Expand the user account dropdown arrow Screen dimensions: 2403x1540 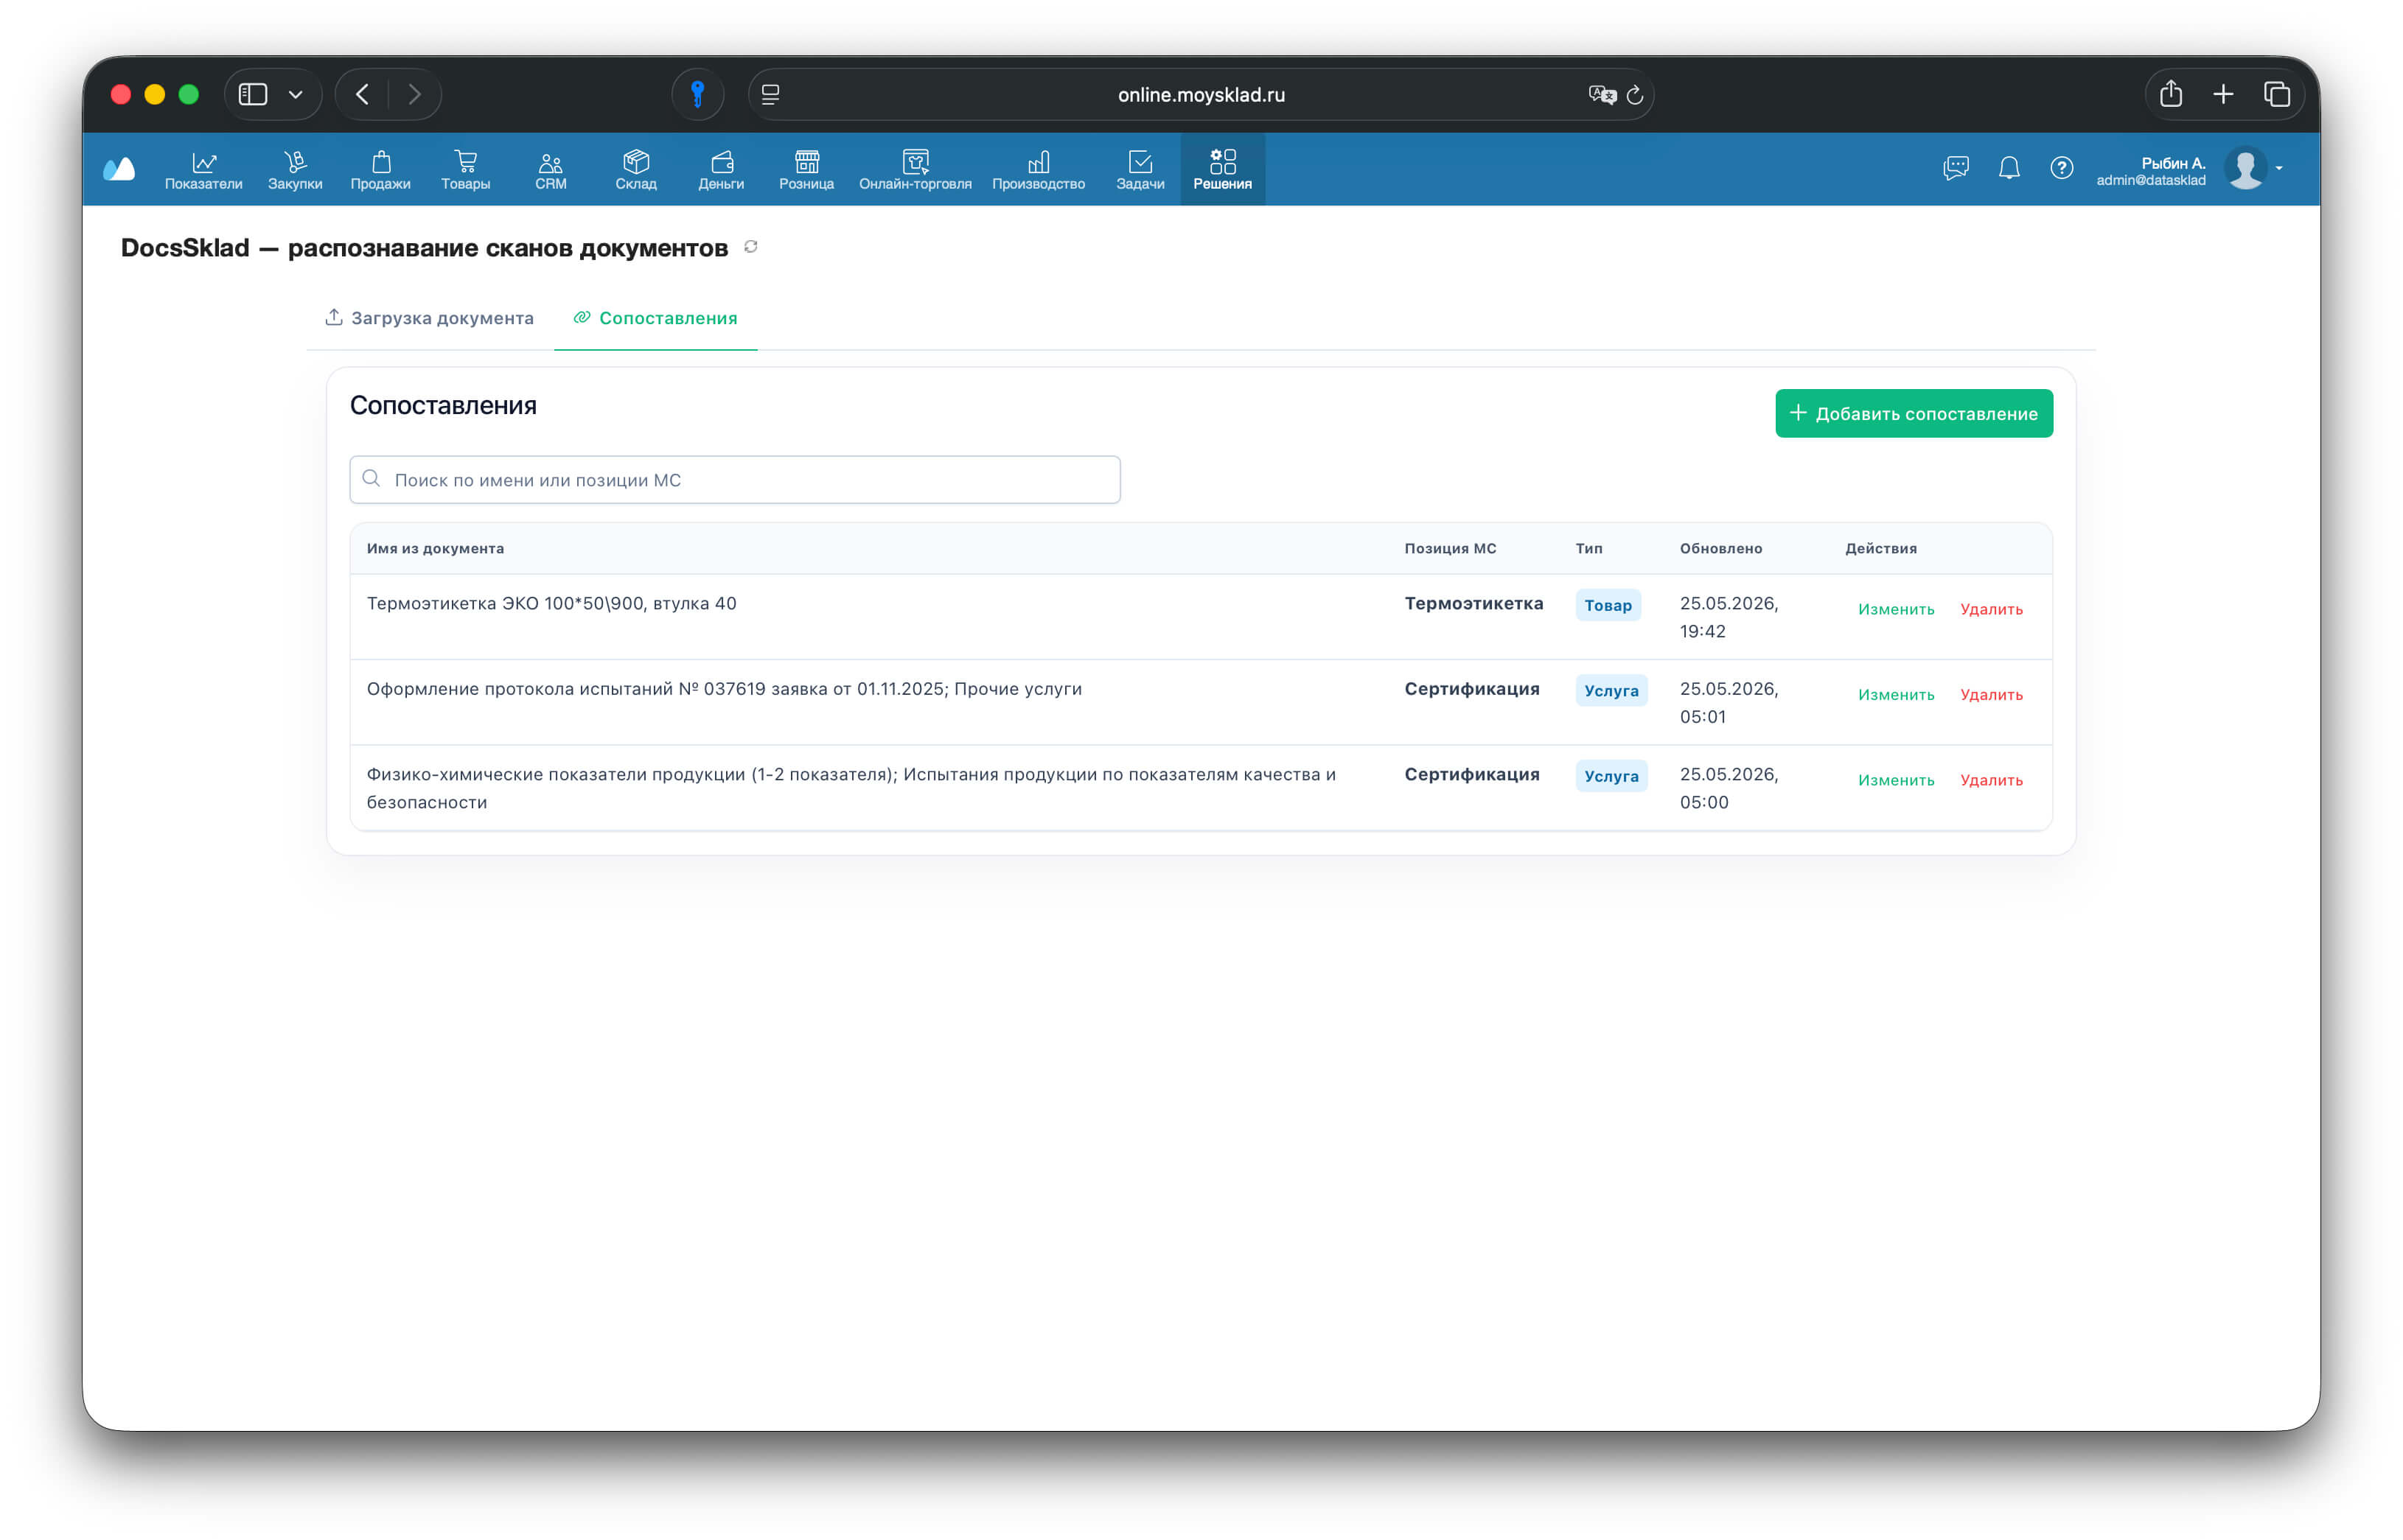point(2279,168)
